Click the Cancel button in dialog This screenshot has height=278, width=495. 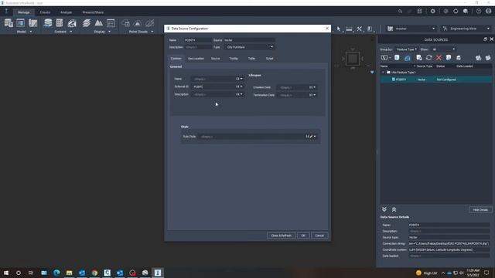319,236
